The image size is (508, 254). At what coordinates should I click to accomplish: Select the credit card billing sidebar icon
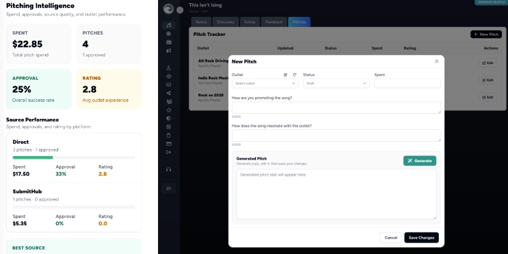coord(168,144)
